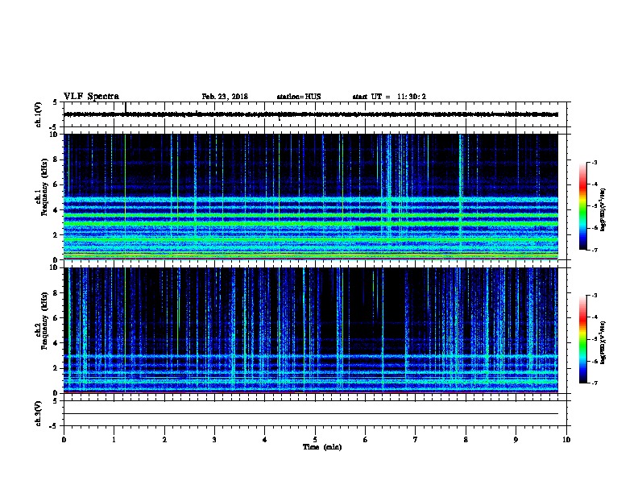
Task: Click the time tick label "7"
Action: click(x=416, y=440)
